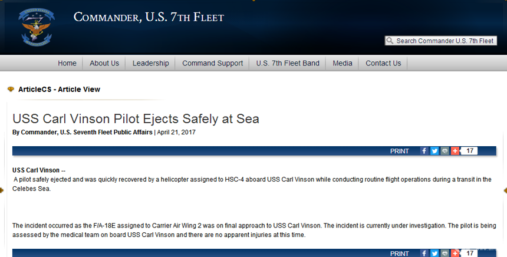
Task: Open the Media menu
Action: point(343,63)
